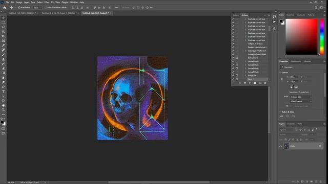Select the Eraser tool
This screenshot has height=184, width=328.
(3, 68)
